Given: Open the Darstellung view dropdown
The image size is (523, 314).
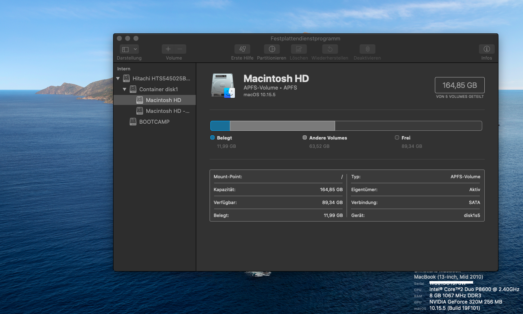Looking at the screenshot, I should click(x=129, y=49).
